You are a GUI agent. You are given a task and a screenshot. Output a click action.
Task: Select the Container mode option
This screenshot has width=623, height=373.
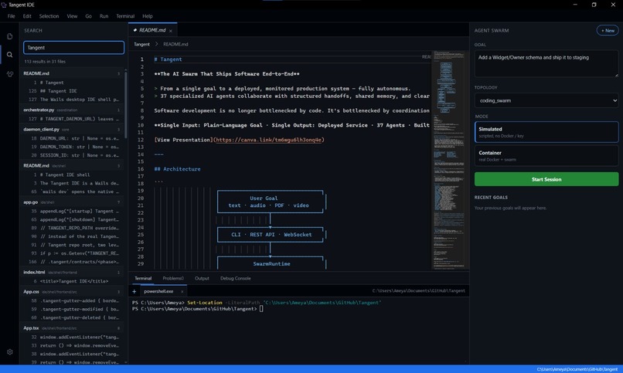point(546,156)
